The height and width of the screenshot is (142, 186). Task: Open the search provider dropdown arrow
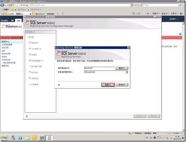(183, 5)
